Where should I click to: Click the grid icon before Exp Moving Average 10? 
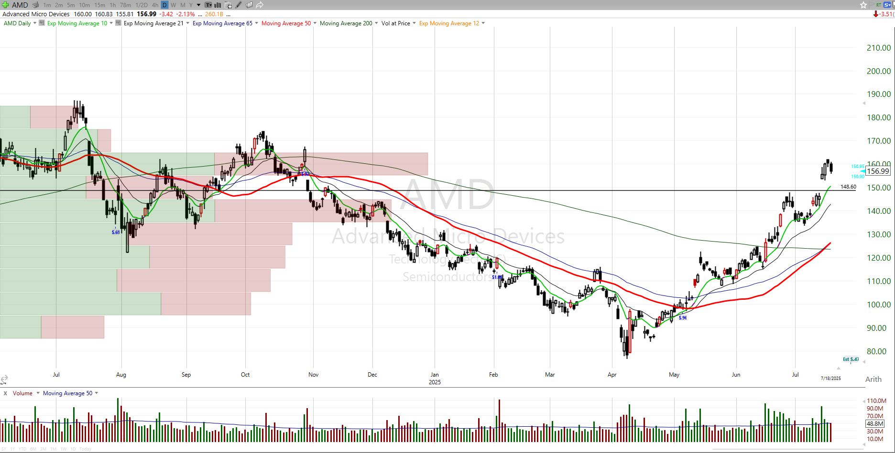click(x=42, y=23)
